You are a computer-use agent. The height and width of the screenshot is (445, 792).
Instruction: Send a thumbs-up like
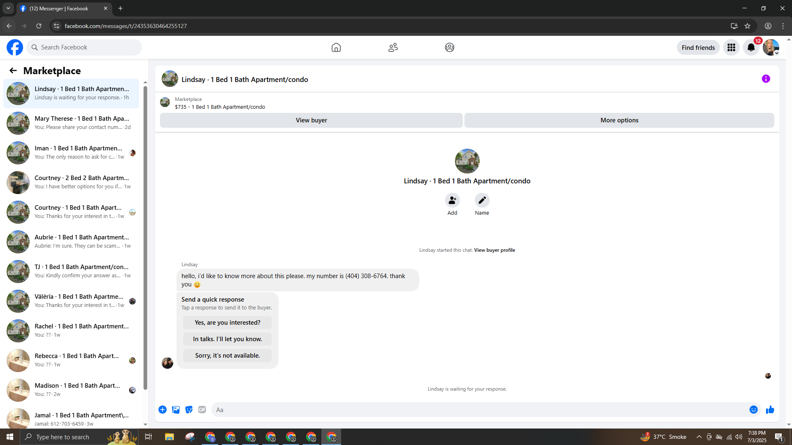pyautogui.click(x=770, y=410)
